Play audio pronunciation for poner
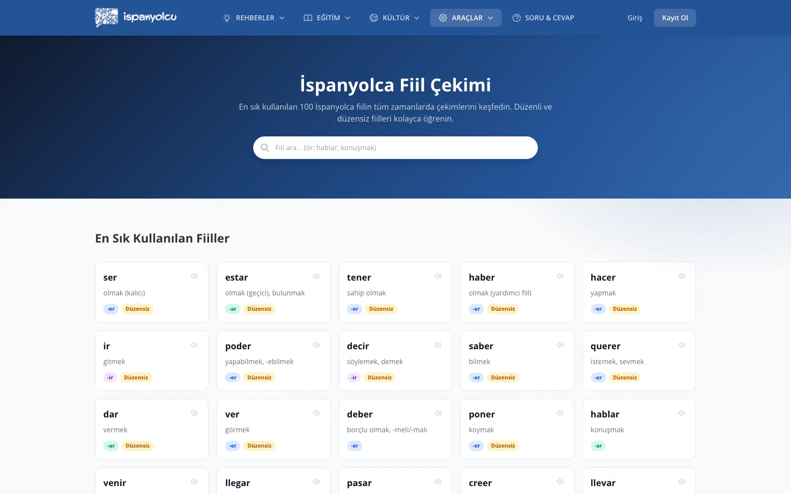The width and height of the screenshot is (791, 494). (560, 413)
